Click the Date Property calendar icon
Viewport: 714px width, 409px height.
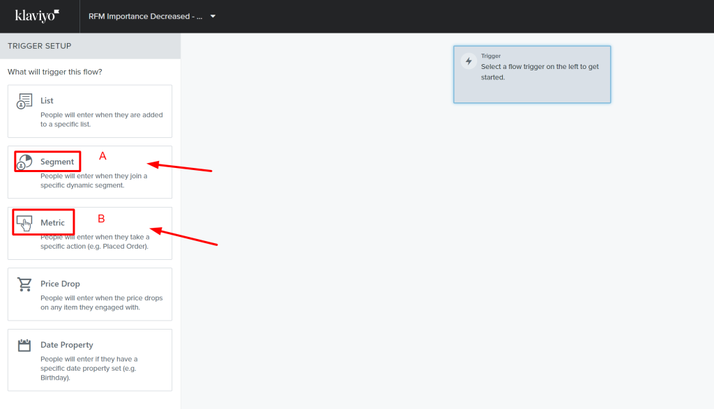24,346
